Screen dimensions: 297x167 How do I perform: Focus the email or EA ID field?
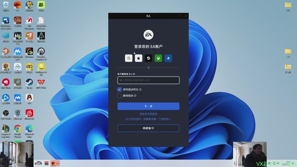(x=148, y=80)
